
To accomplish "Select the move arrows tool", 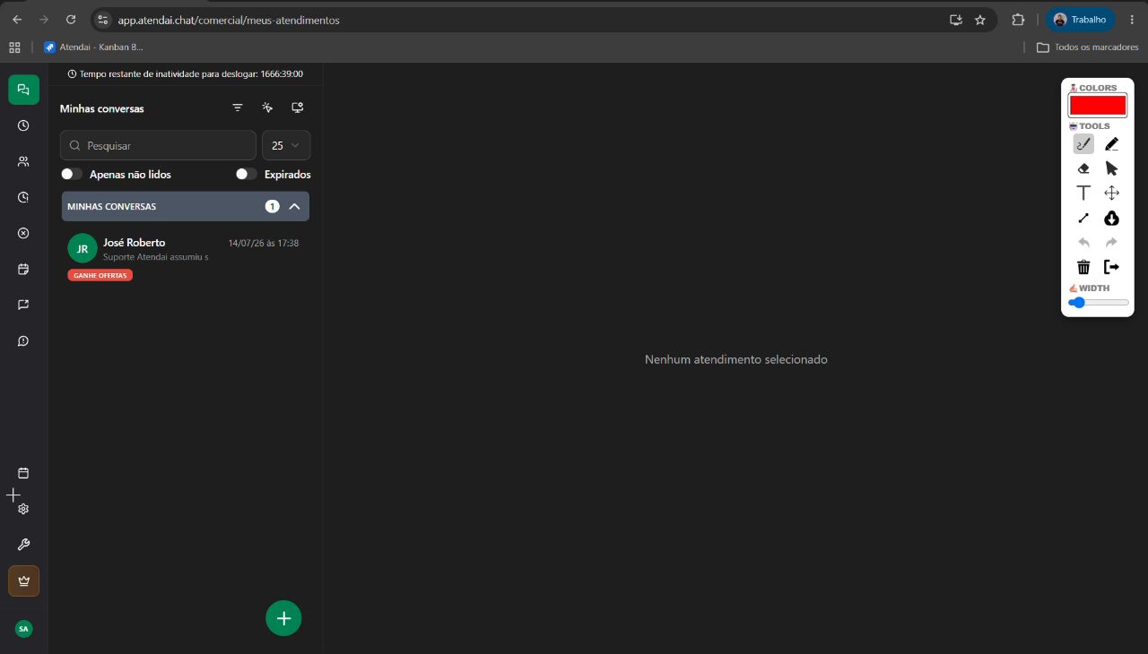I will [x=1112, y=193].
